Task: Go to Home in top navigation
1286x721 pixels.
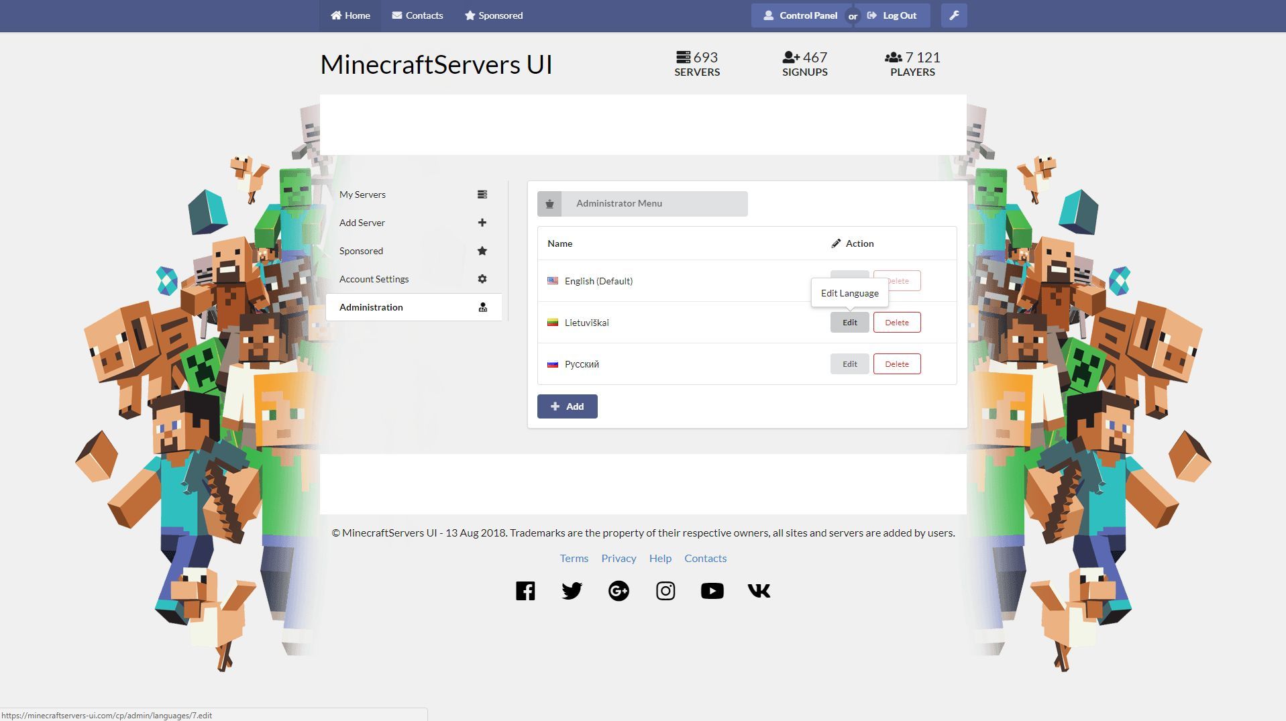Action: (350, 15)
